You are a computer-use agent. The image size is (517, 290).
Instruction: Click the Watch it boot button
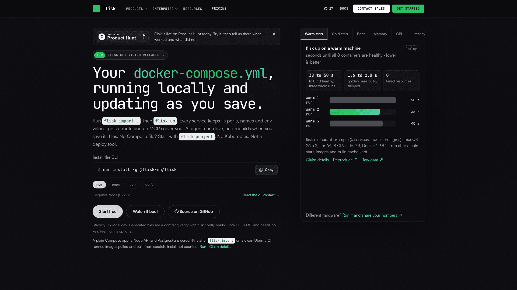coord(145,212)
